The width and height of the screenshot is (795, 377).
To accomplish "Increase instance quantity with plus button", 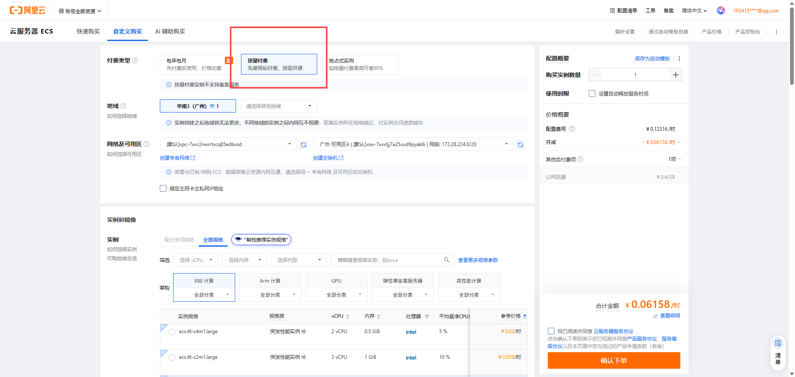I will [x=675, y=75].
